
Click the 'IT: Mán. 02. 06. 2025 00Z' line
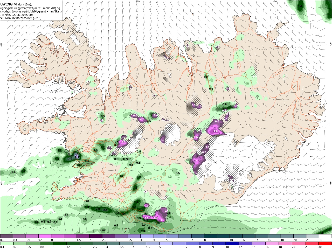17,15
